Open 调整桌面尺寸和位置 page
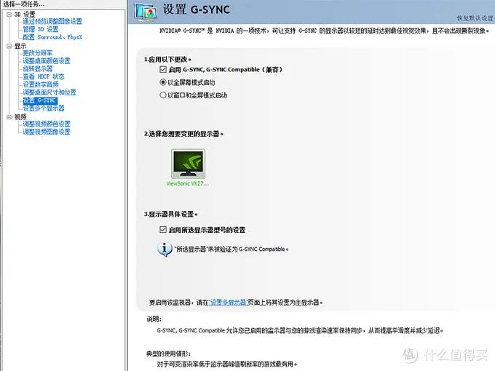This screenshot has height=371, width=495. (x=49, y=92)
